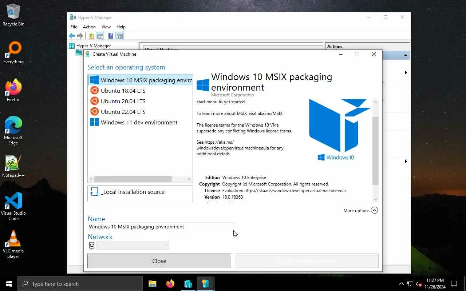Viewport: 466px width, 291px height.
Task: Click left arrow of OS list scrollbar
Action: (91, 179)
